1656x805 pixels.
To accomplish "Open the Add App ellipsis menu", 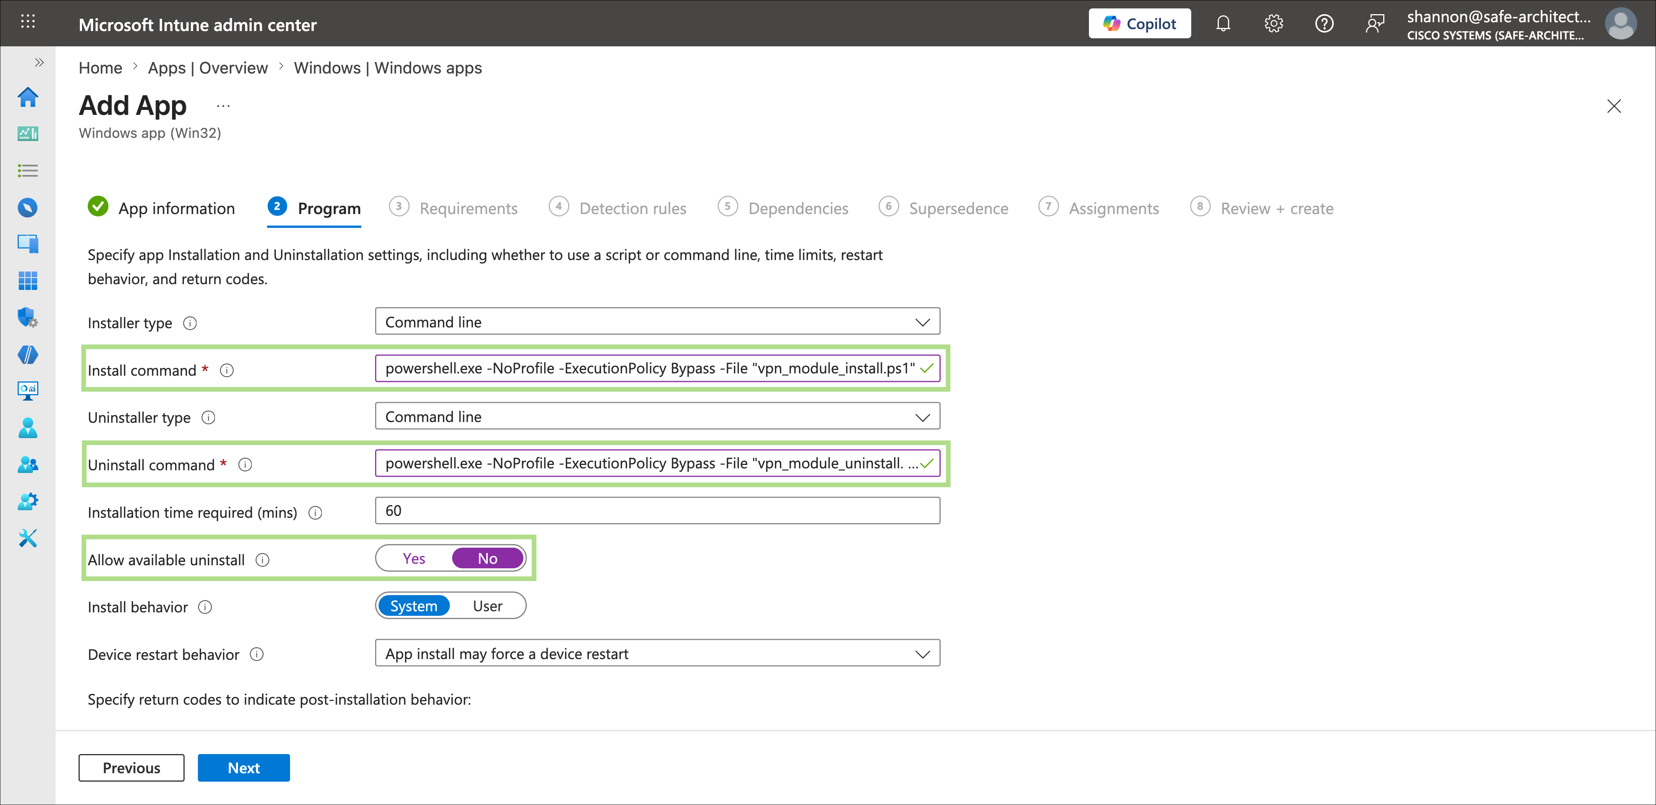I will click(x=223, y=106).
